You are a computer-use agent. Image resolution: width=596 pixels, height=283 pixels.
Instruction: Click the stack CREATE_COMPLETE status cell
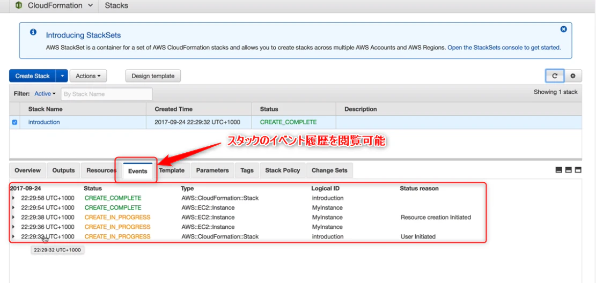click(x=289, y=122)
